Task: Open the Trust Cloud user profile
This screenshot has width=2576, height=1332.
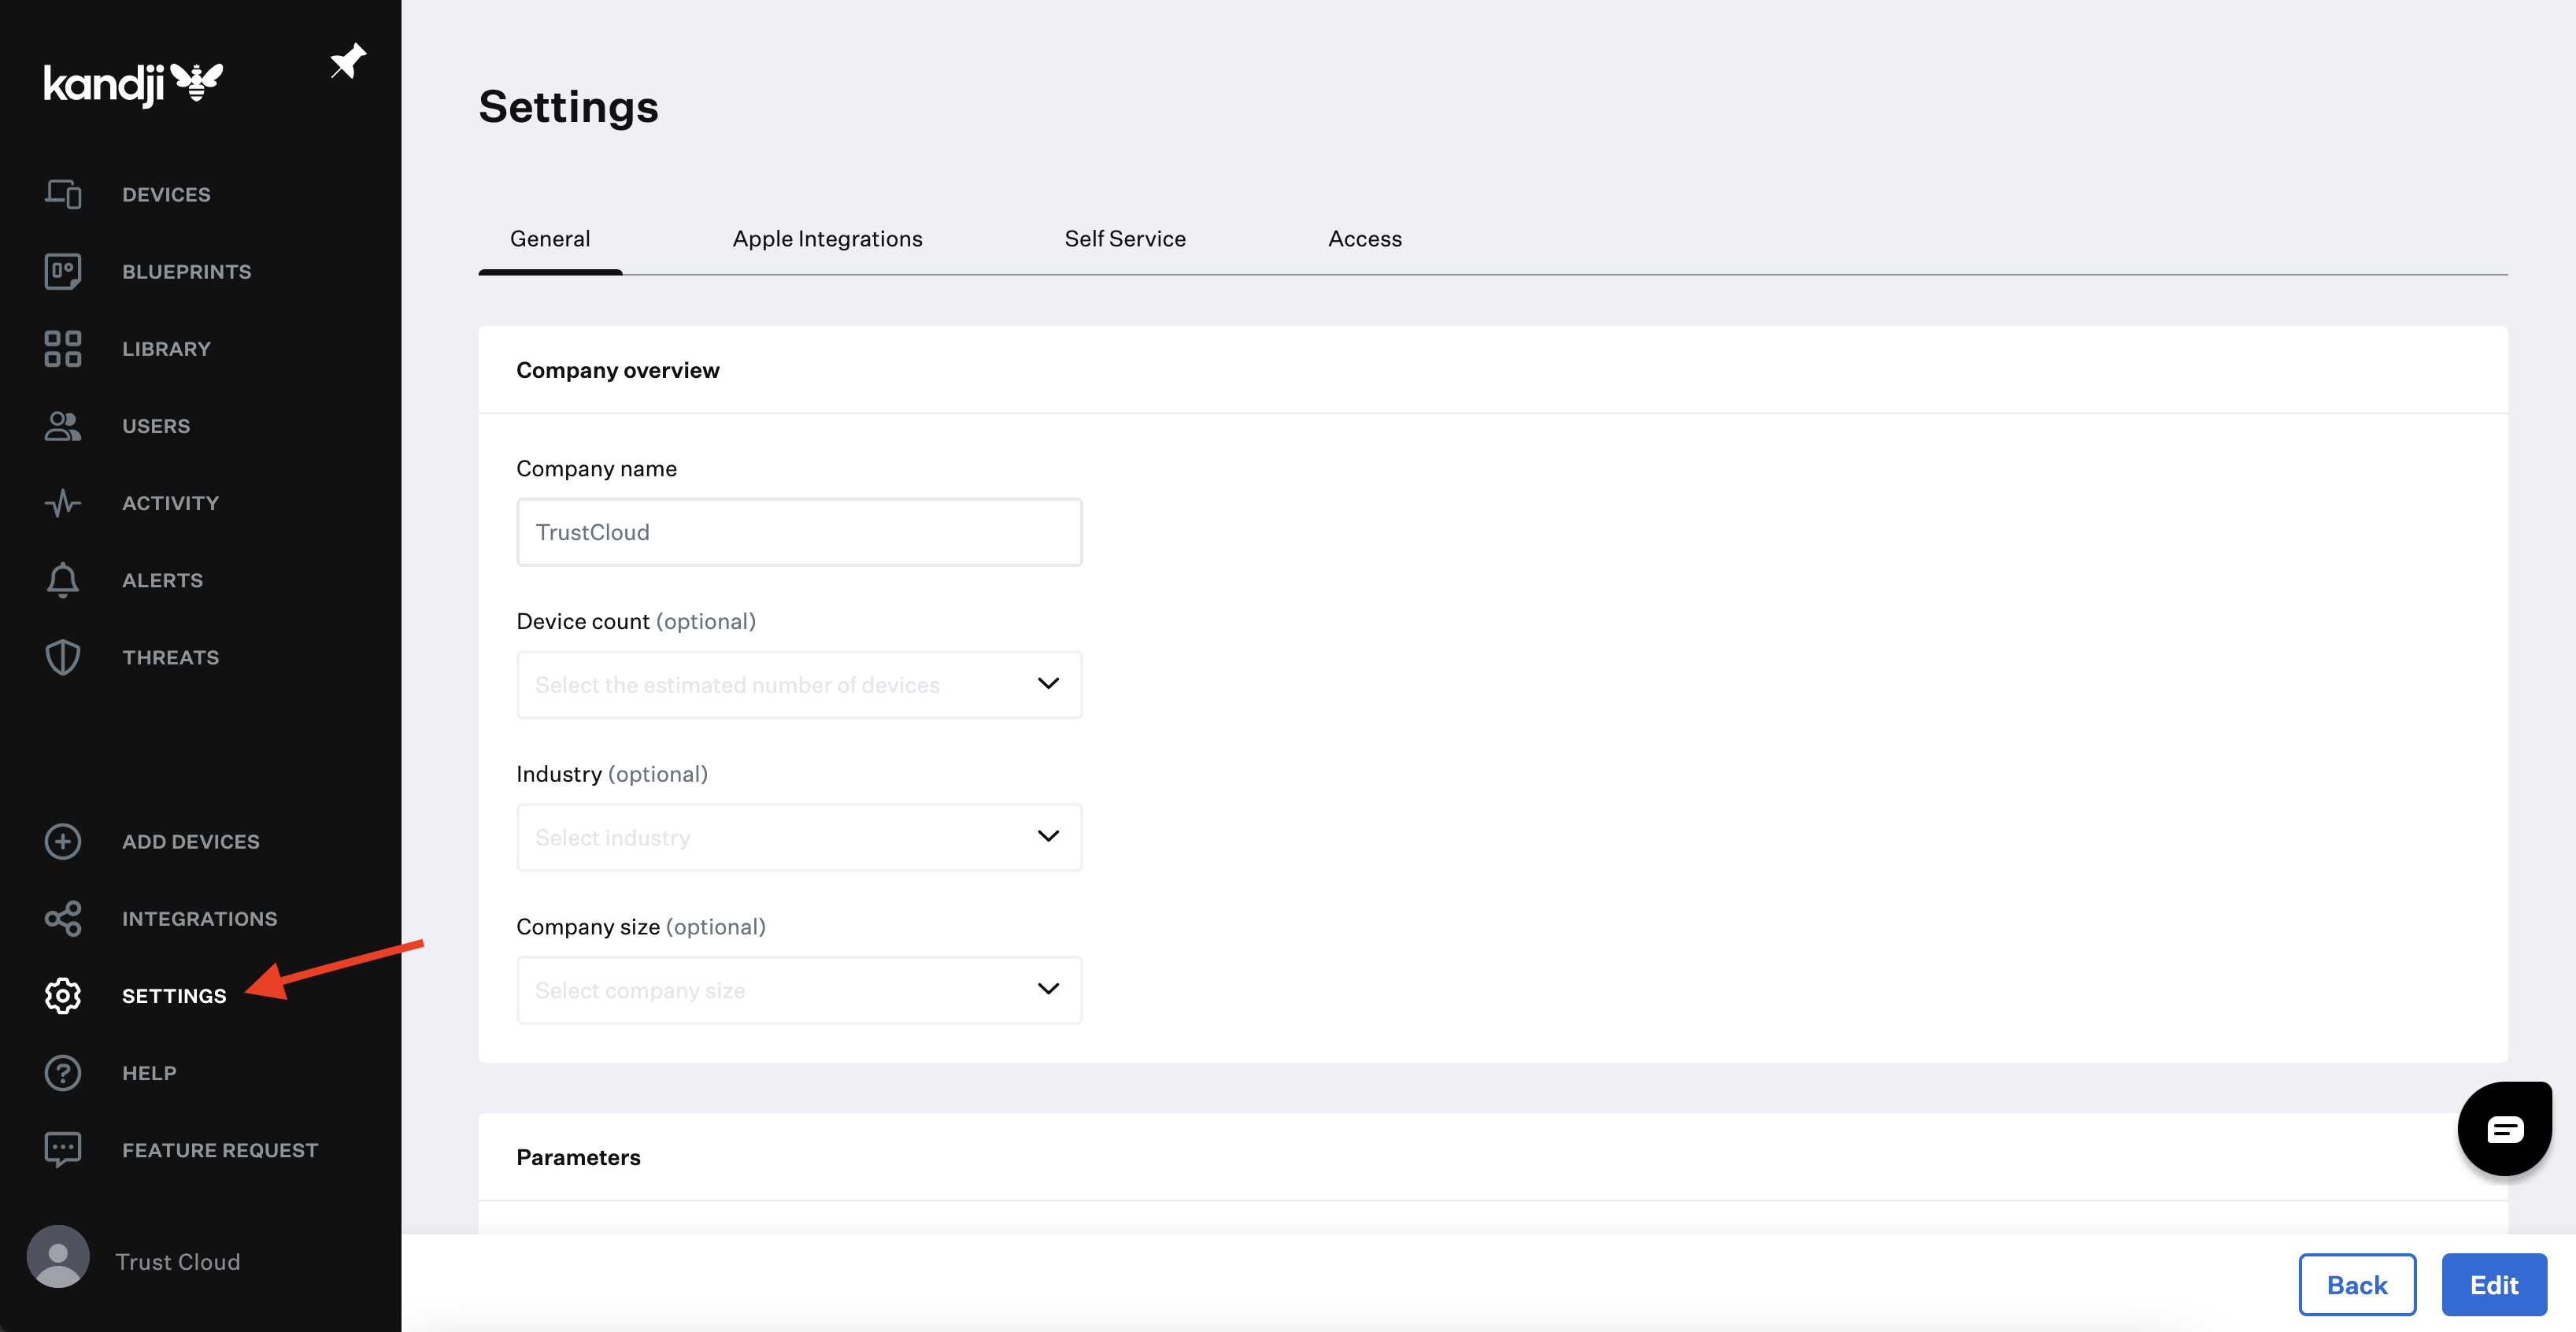Action: 135,1260
